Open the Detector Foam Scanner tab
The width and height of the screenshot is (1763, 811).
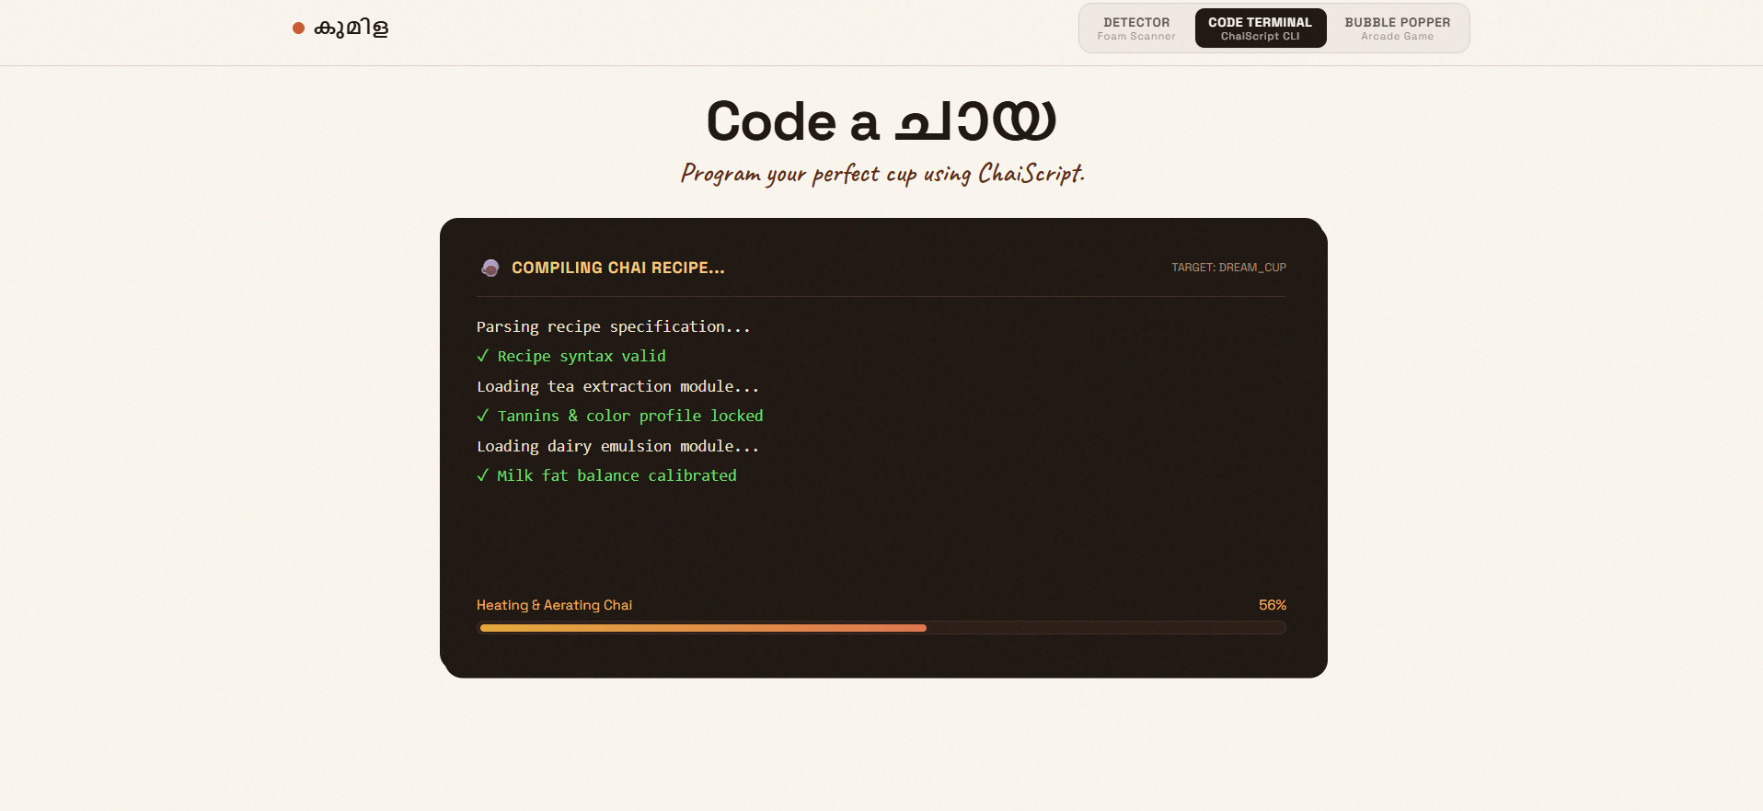(1136, 29)
